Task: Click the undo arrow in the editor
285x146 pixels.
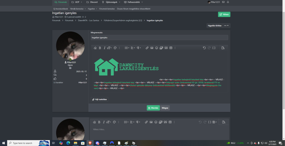Action: 204,48
